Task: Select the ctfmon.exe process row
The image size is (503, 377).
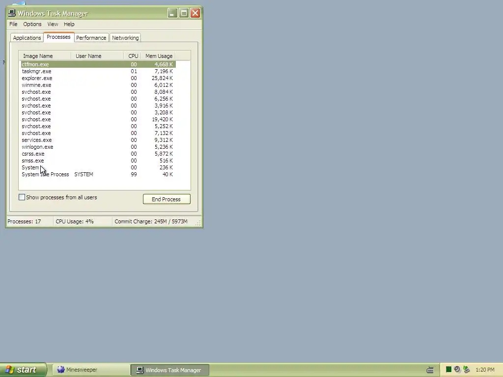Action: point(98,64)
